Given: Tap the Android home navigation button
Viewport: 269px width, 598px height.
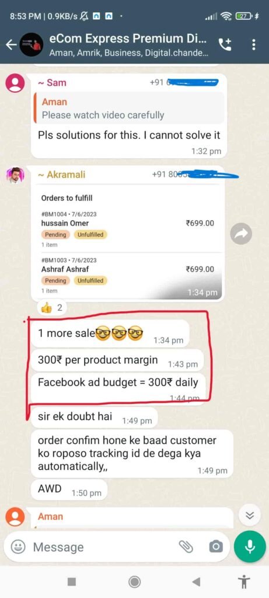Looking at the screenshot, I should [x=134, y=582].
